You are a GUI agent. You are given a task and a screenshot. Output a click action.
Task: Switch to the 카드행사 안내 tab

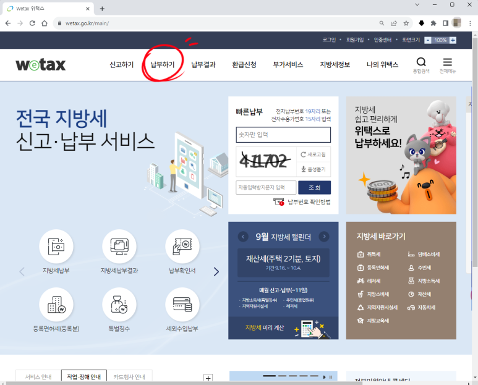coord(129,377)
